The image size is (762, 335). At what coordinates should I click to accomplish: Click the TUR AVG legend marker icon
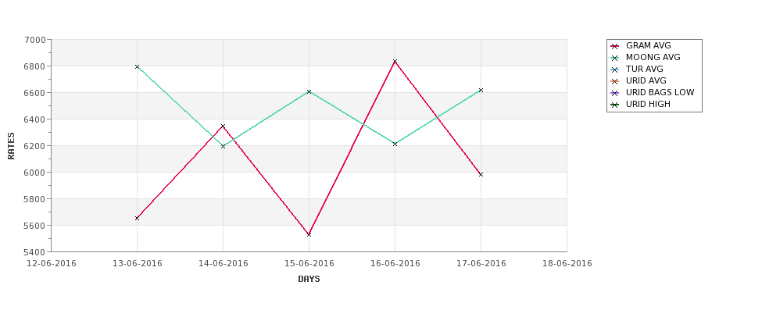point(615,69)
